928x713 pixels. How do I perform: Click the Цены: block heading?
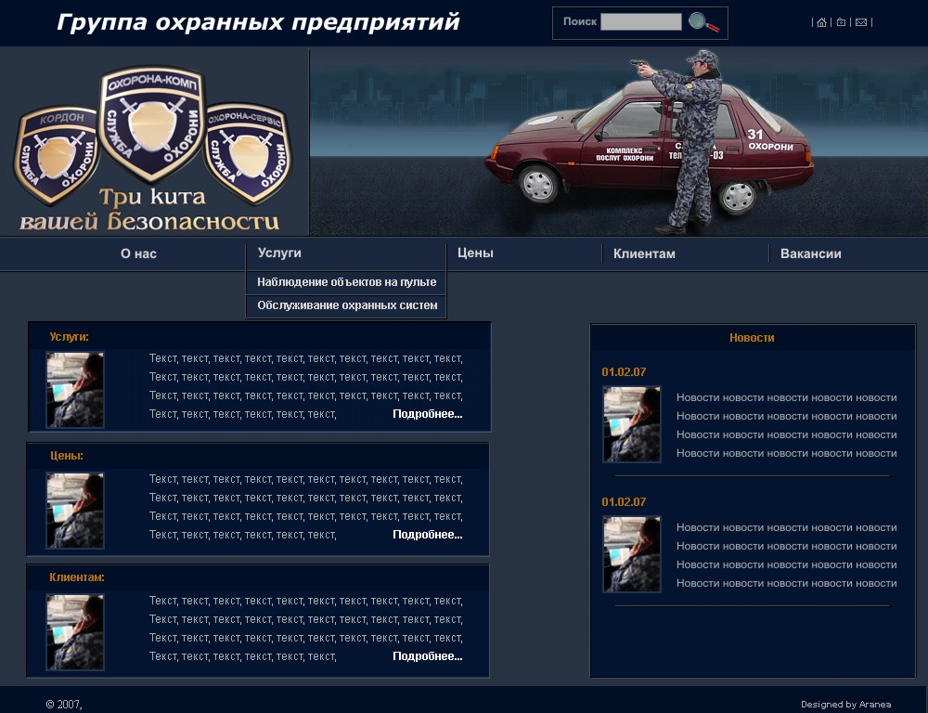66,456
